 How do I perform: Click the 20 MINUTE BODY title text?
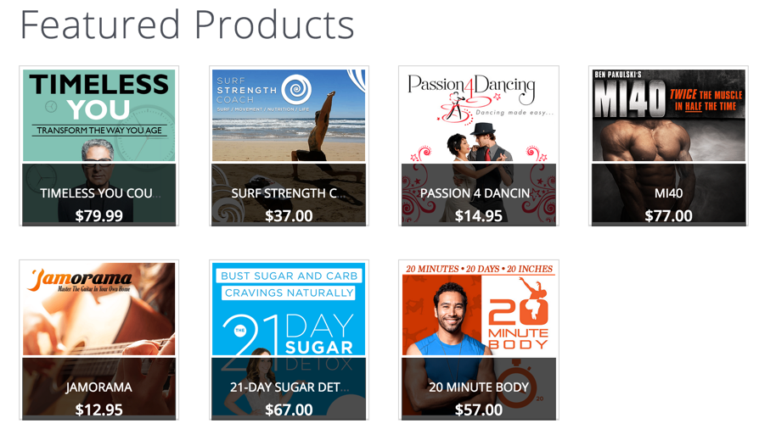coord(479,387)
